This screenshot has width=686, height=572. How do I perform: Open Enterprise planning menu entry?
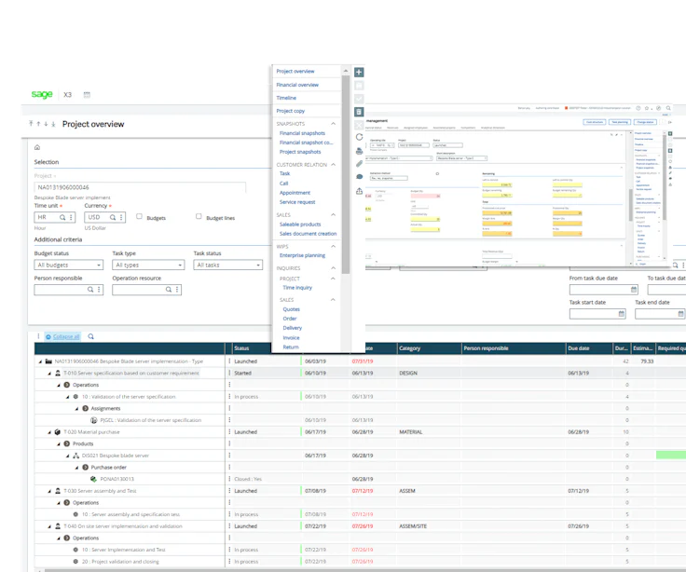coord(302,255)
